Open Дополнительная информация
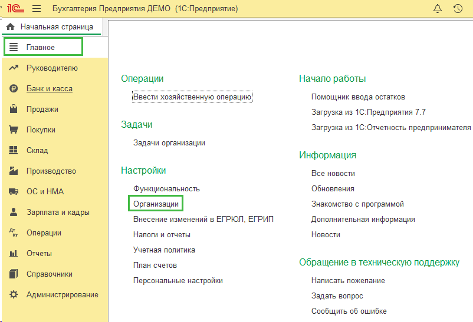The height and width of the screenshot is (322, 473). coord(363,220)
